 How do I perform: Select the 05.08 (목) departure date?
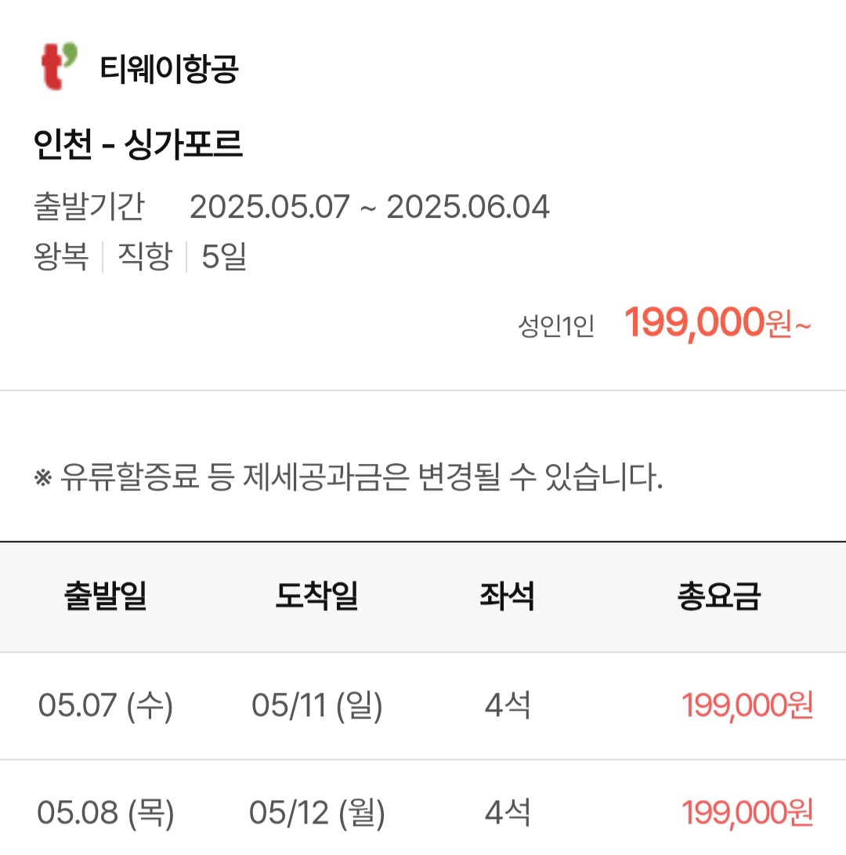[105, 813]
